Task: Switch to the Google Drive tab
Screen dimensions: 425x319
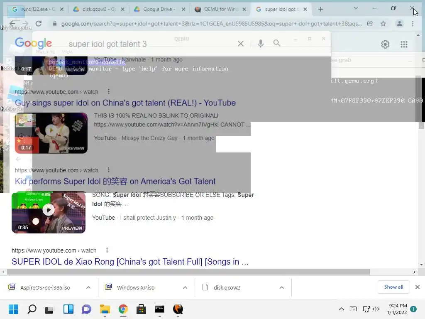Action: [x=159, y=9]
